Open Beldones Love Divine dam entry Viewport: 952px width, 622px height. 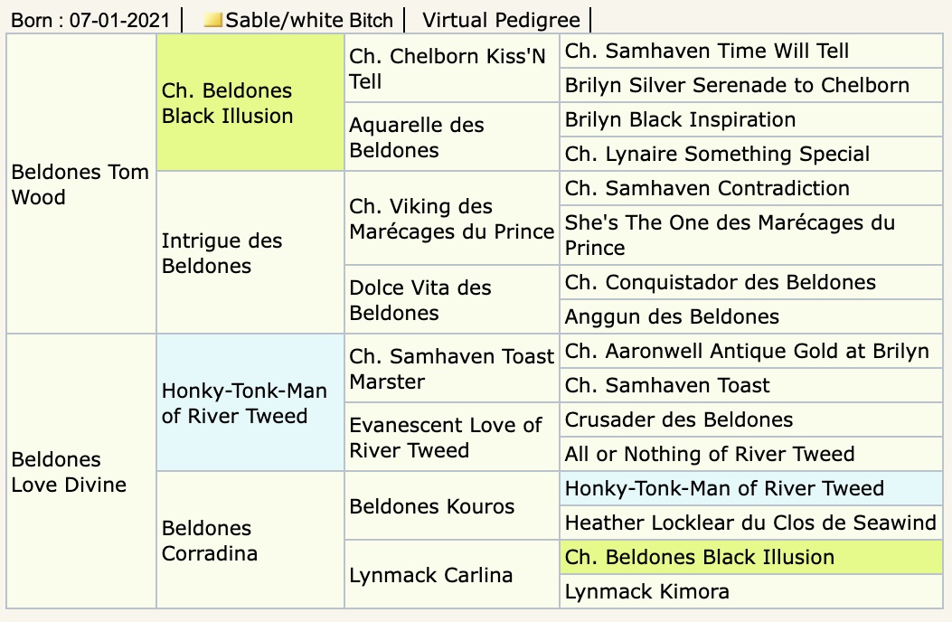pyautogui.click(x=69, y=472)
